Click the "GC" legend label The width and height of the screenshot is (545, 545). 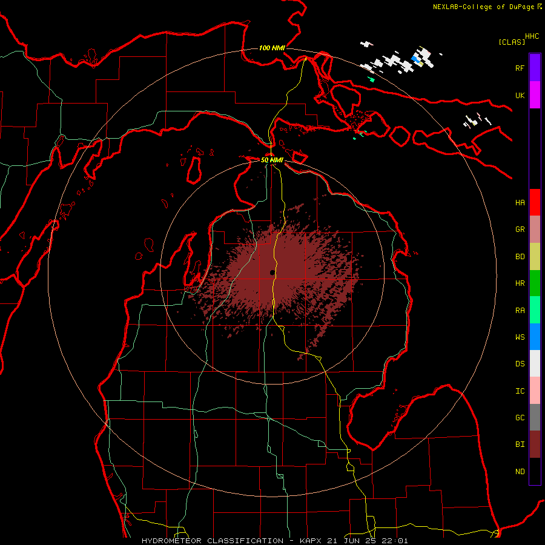pos(520,418)
